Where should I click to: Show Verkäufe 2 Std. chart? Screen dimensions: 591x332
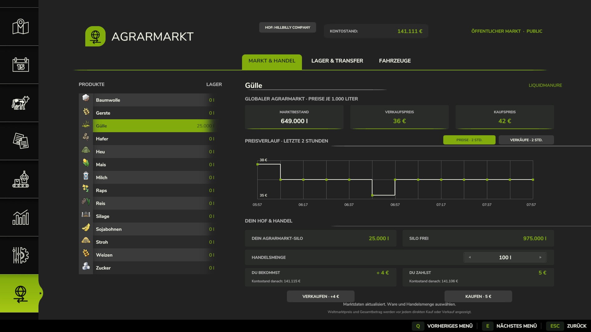526,140
